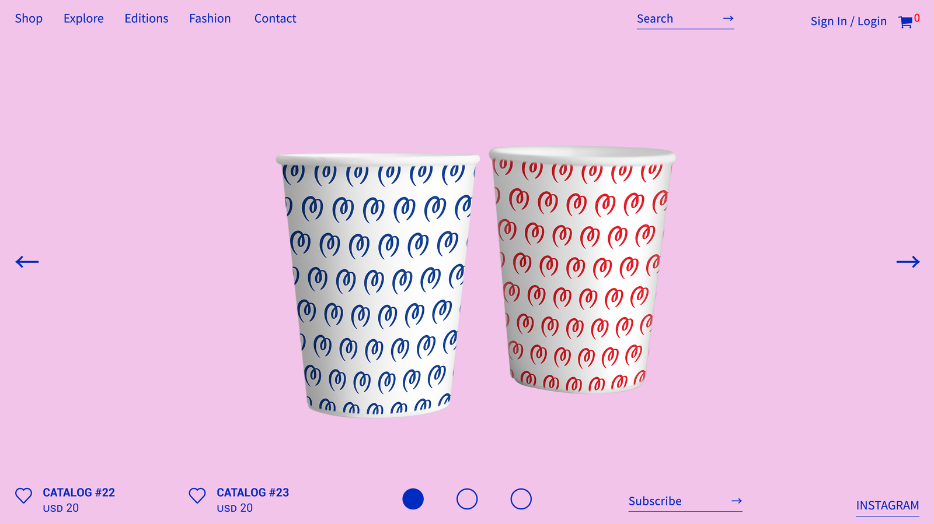Open the shopping cart icon

[905, 22]
